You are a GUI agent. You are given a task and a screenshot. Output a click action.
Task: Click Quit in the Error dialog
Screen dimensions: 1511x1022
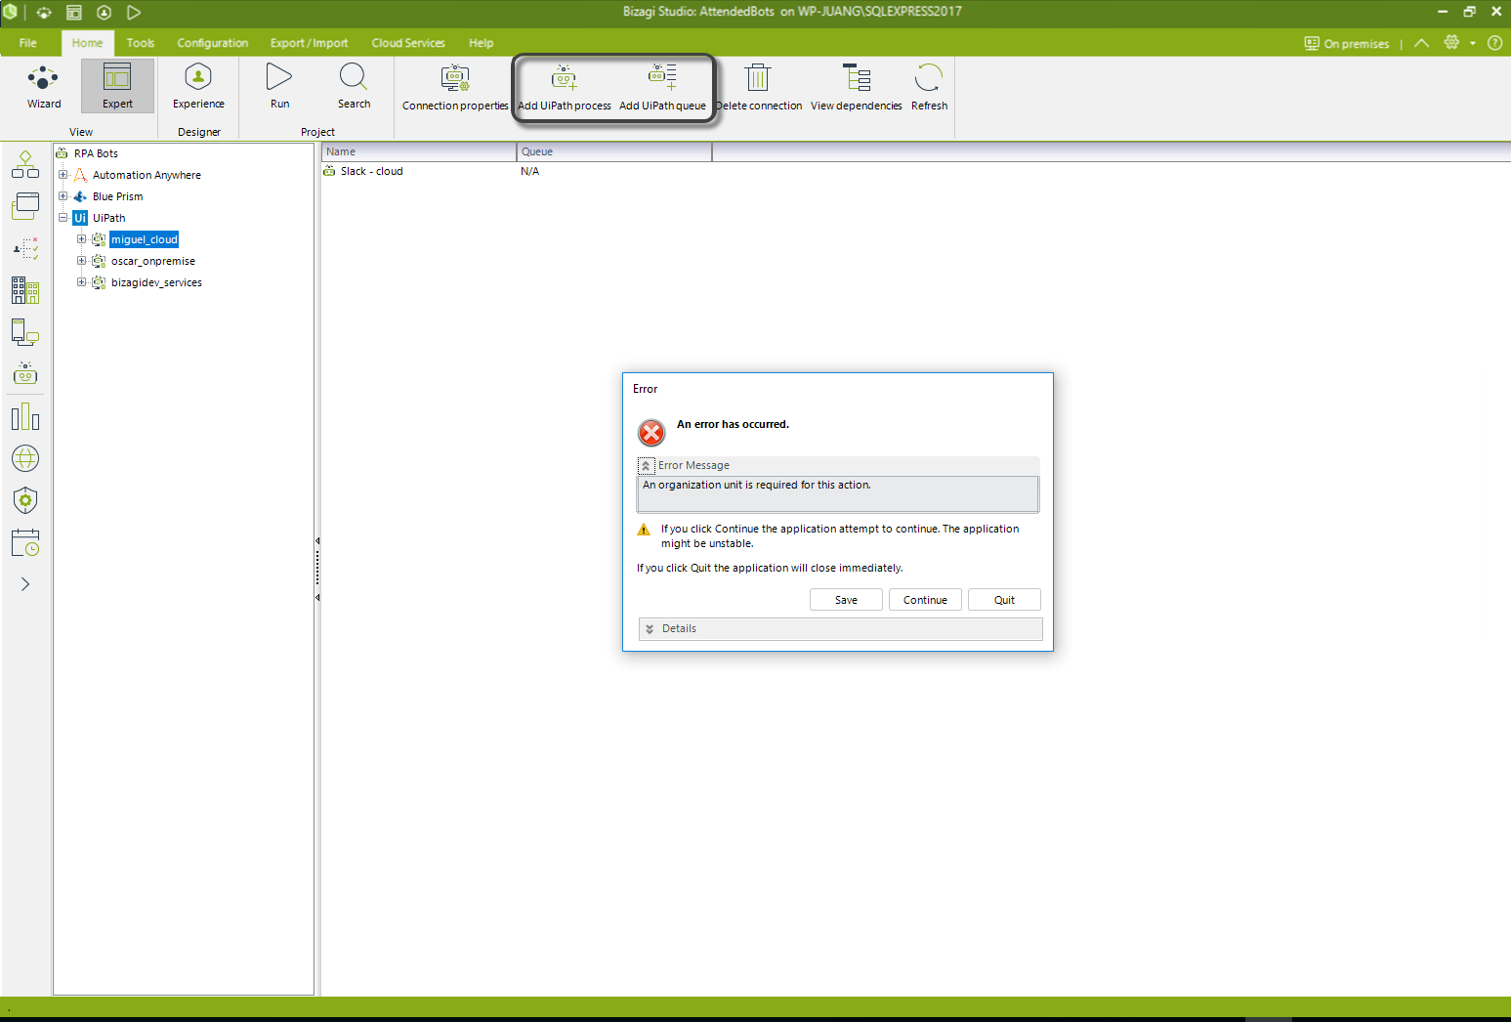pos(1004,600)
